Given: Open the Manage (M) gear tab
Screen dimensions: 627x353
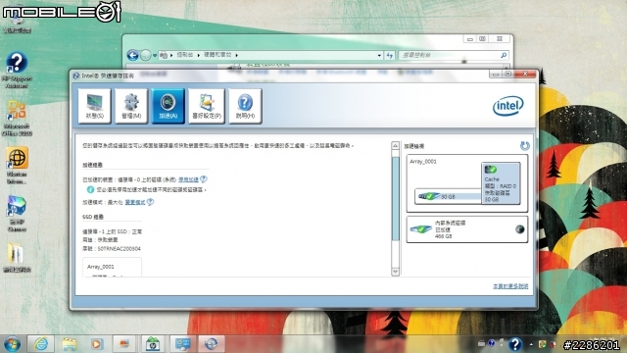Looking at the screenshot, I should (x=131, y=106).
